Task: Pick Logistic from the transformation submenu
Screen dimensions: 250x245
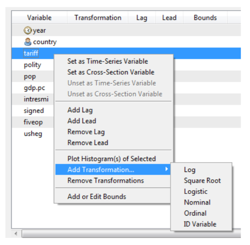Action: 195,192
